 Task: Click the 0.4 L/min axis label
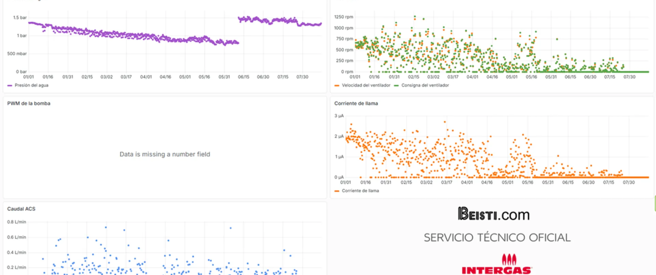[17, 252]
